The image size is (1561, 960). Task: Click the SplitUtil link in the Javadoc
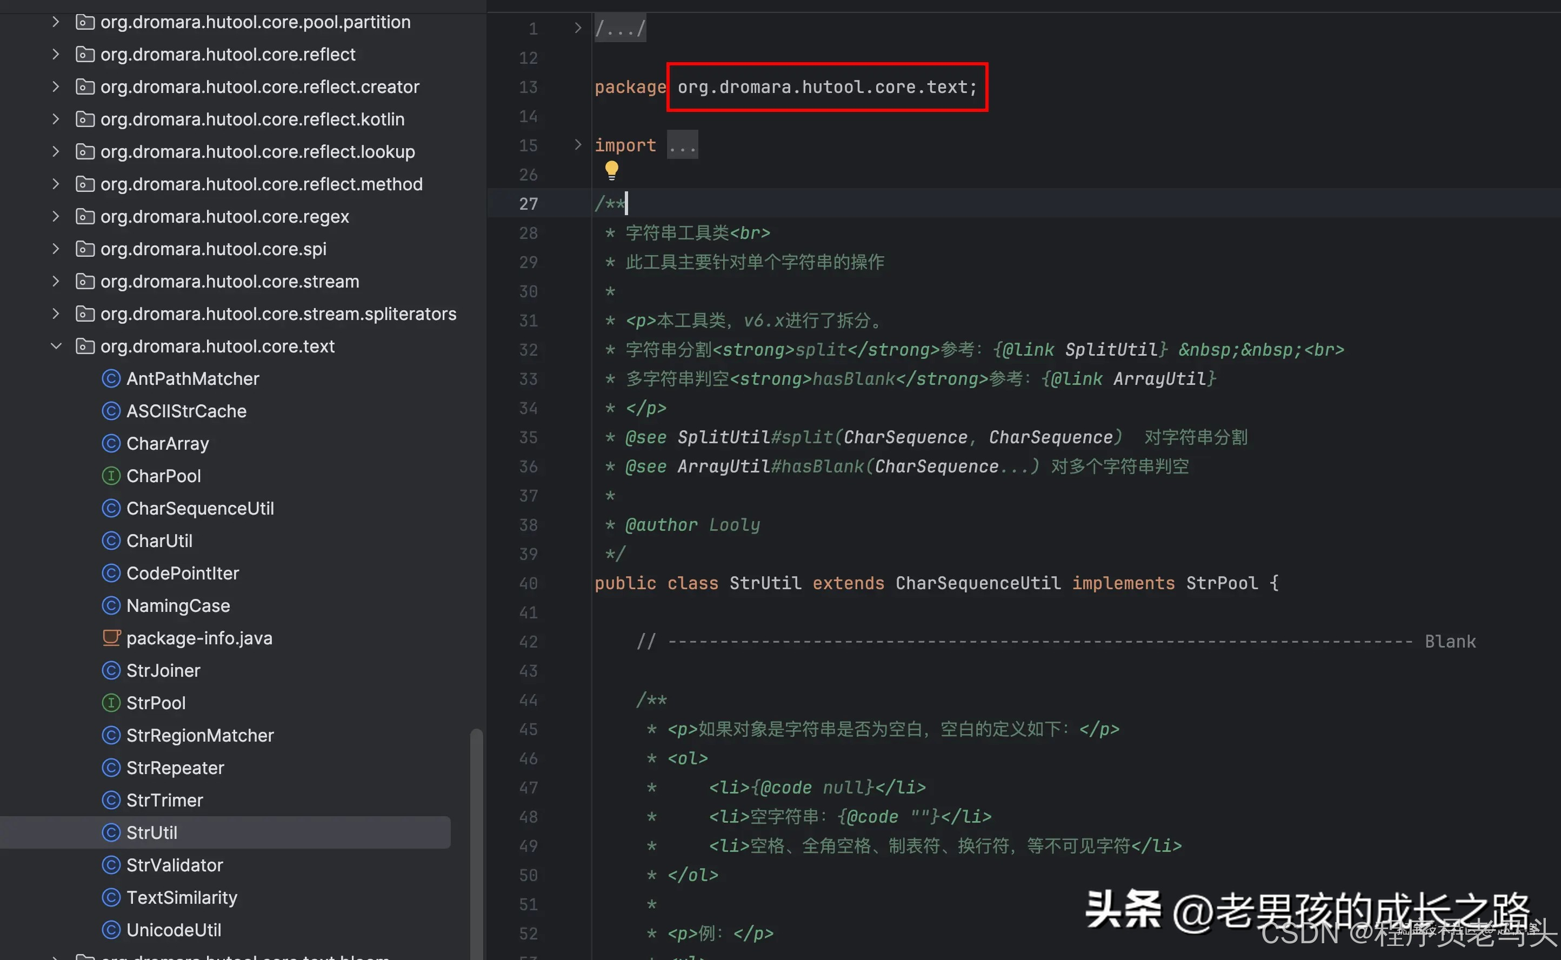[x=1111, y=349]
